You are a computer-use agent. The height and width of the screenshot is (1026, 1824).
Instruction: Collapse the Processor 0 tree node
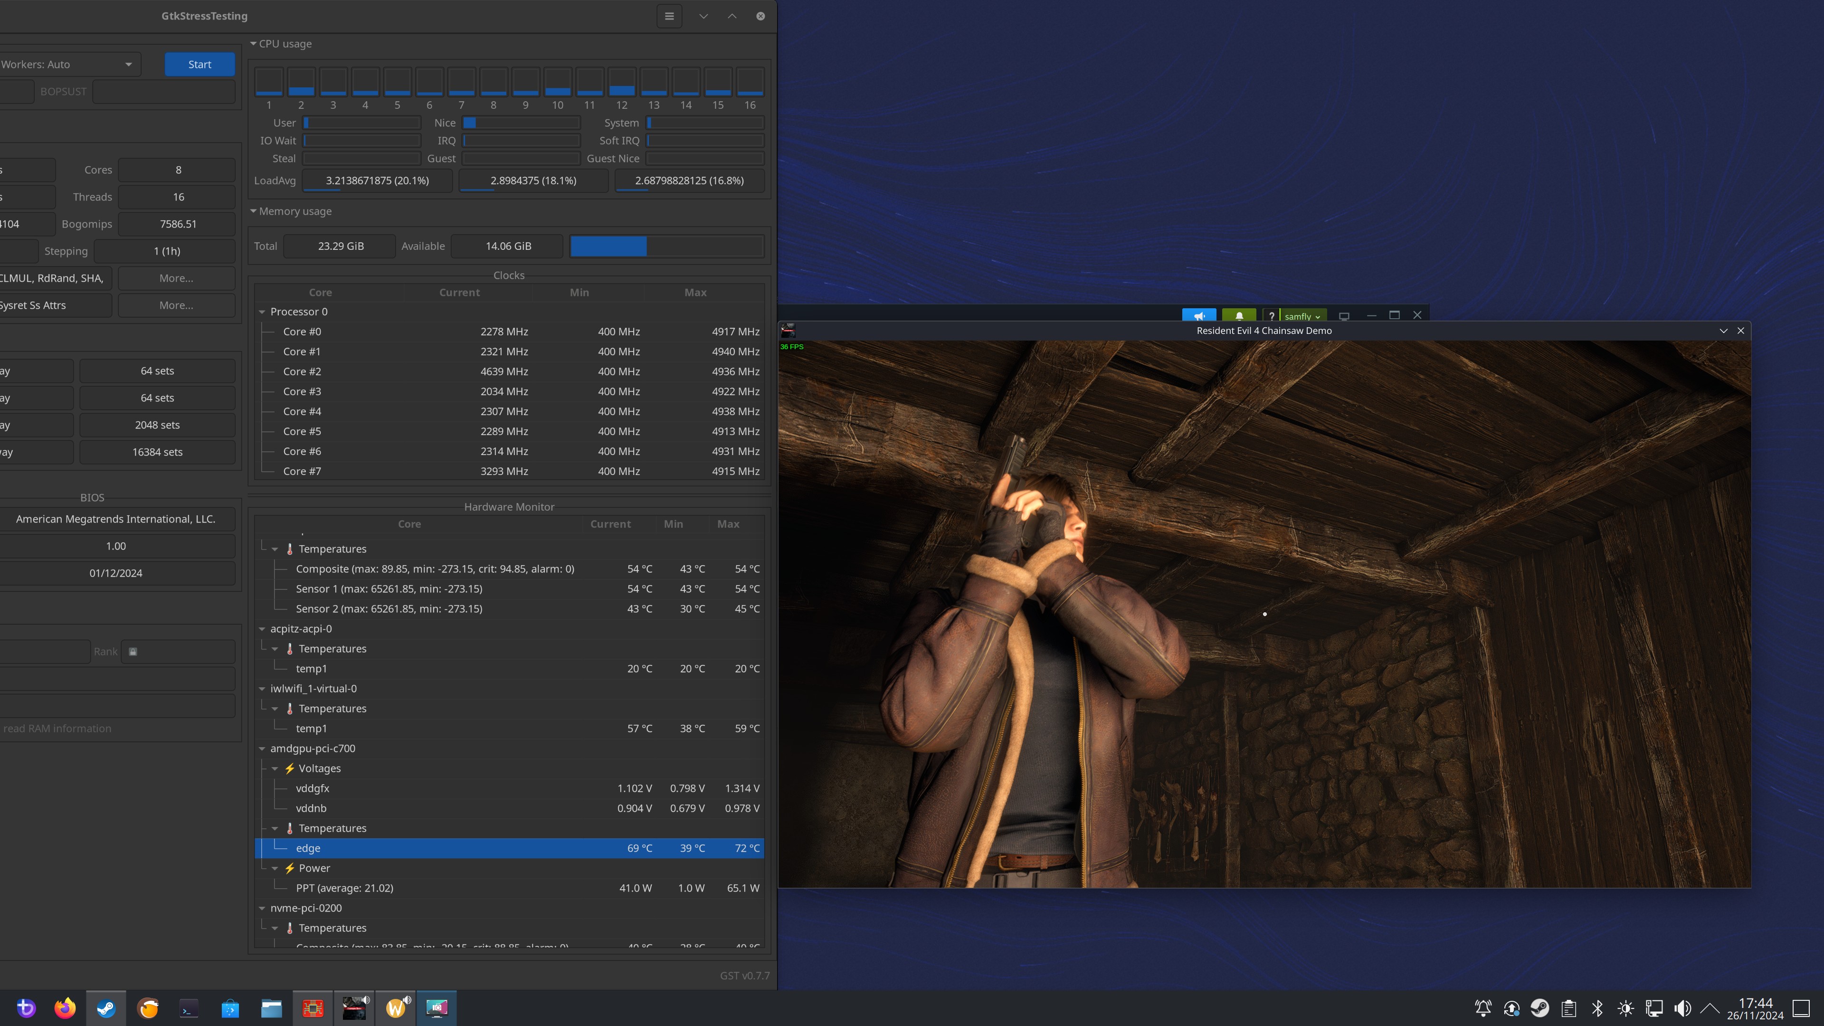262,312
